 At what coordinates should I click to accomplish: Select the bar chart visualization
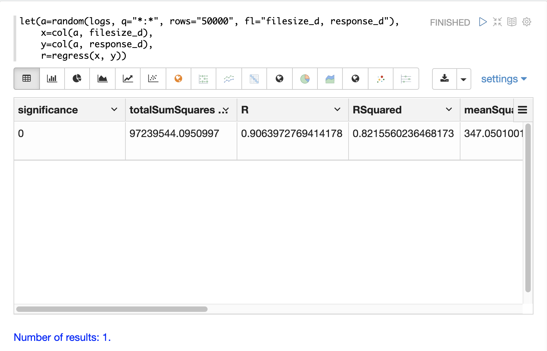pos(52,79)
